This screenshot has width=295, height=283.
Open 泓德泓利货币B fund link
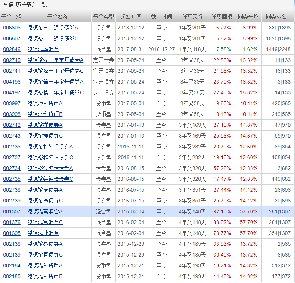click(x=45, y=276)
